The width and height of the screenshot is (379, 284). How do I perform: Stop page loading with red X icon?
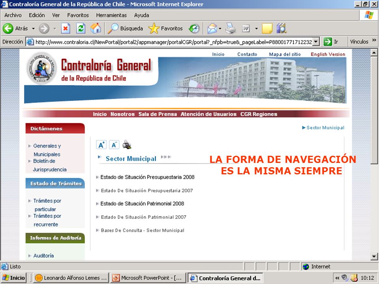point(66,28)
